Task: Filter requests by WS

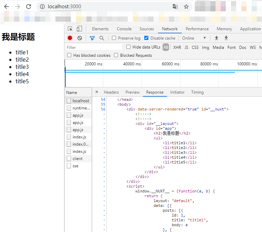Action: tap(253, 48)
